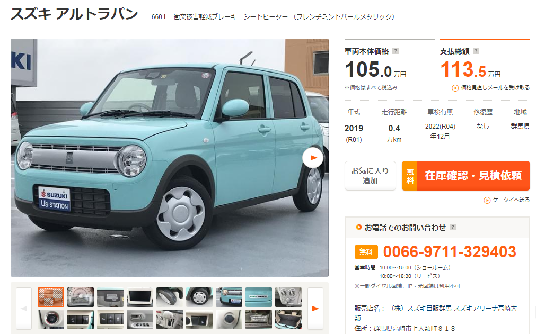Click help icon beside お電話でのお問い合わせ
Image resolution: width=536 pixels, height=334 pixels.
click(x=453, y=227)
